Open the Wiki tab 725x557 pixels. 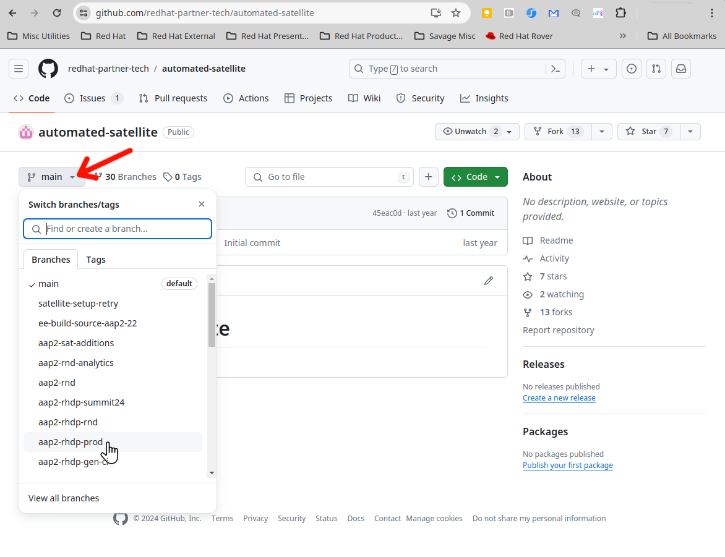[x=364, y=98]
